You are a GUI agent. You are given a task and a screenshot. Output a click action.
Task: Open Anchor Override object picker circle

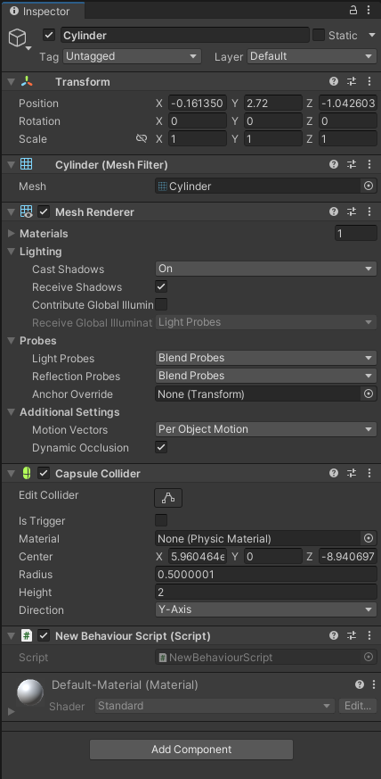[x=369, y=394]
